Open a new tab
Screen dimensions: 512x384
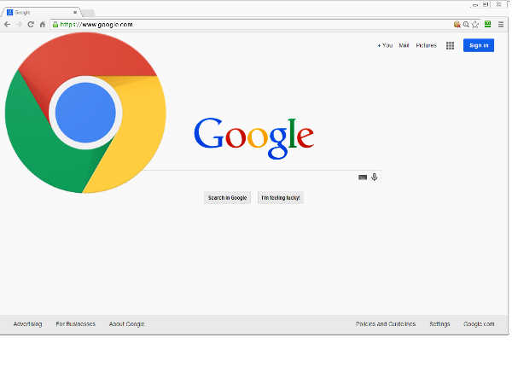click(88, 13)
